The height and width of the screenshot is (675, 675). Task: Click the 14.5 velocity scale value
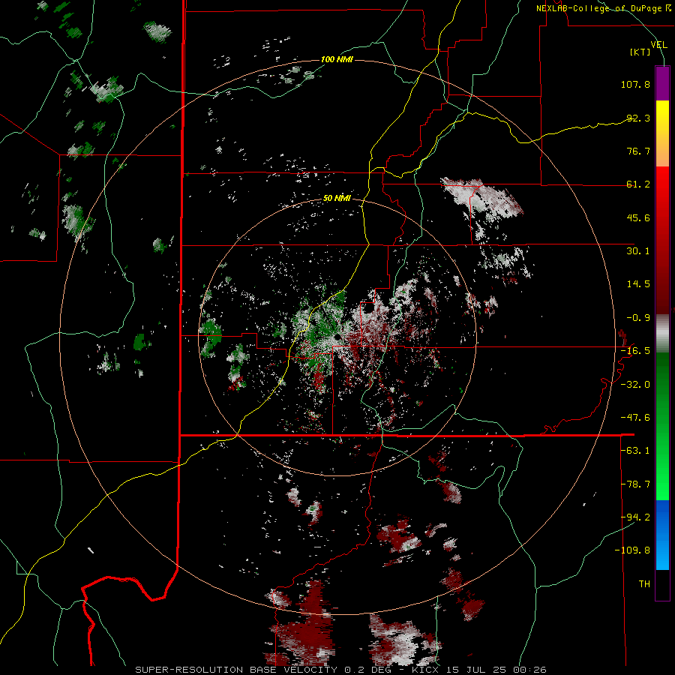tap(638, 283)
